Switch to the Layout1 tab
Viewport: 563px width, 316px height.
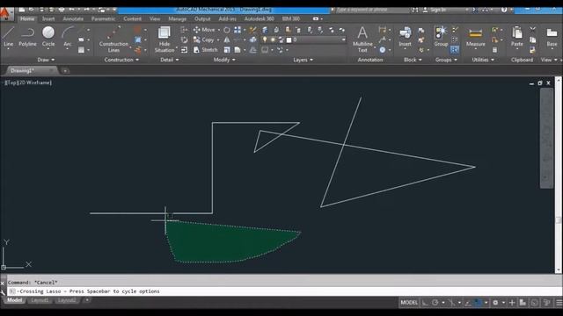(x=40, y=300)
